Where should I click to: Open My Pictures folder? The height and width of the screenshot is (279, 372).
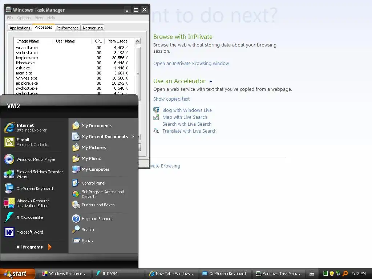click(103, 147)
